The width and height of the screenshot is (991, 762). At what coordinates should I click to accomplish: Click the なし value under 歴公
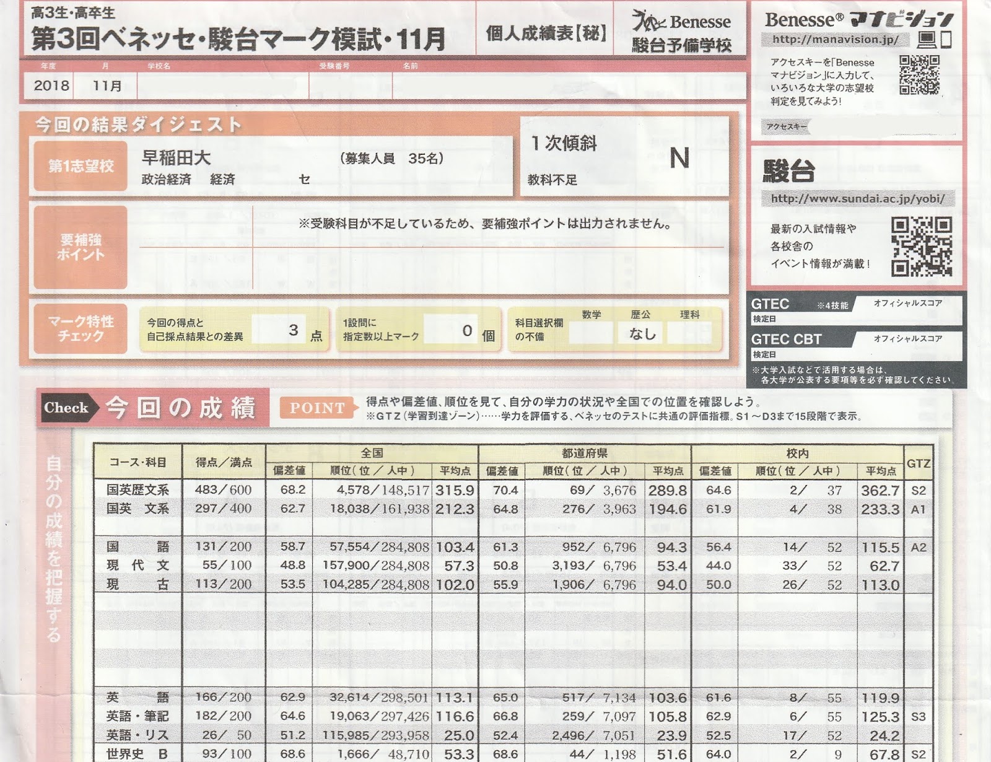tap(642, 333)
